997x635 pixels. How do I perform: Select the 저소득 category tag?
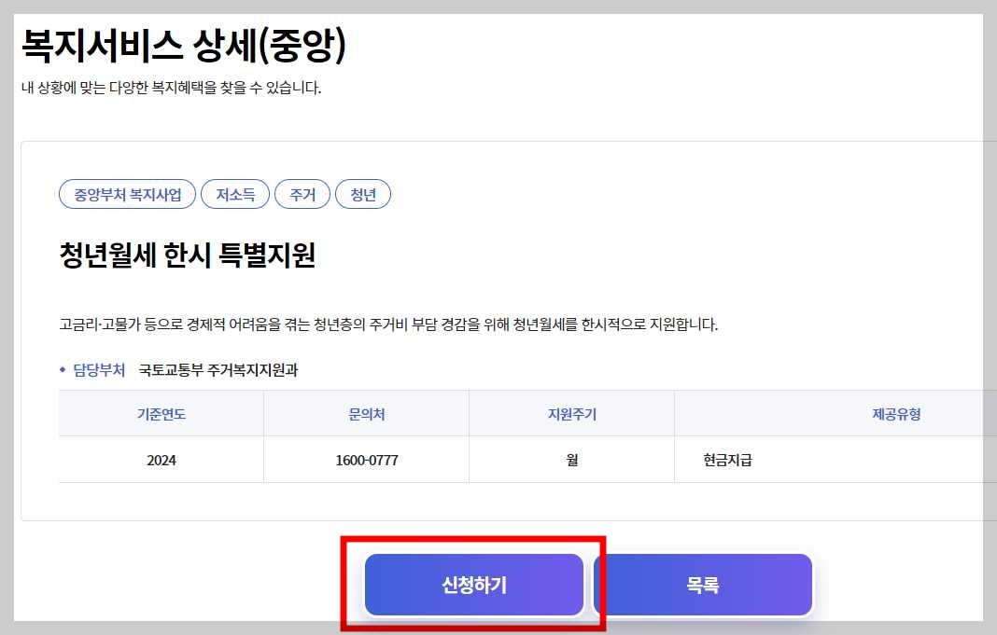[x=235, y=194]
